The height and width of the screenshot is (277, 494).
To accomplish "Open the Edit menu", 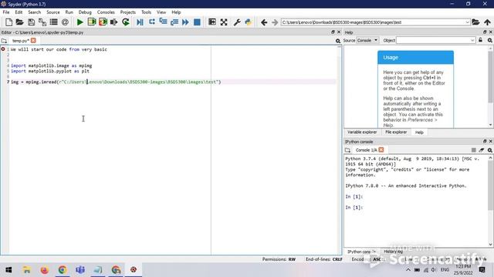I will pos(19,12).
